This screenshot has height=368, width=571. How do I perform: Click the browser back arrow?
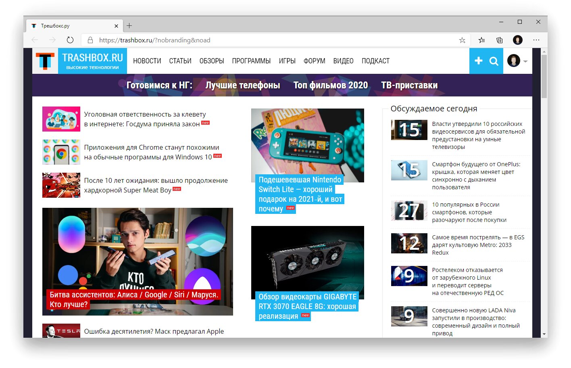tap(35, 40)
